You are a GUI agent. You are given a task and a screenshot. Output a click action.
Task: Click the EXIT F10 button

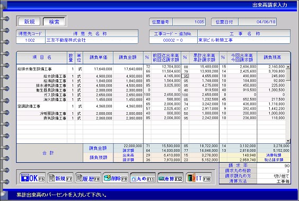pyautogui.click(x=199, y=178)
